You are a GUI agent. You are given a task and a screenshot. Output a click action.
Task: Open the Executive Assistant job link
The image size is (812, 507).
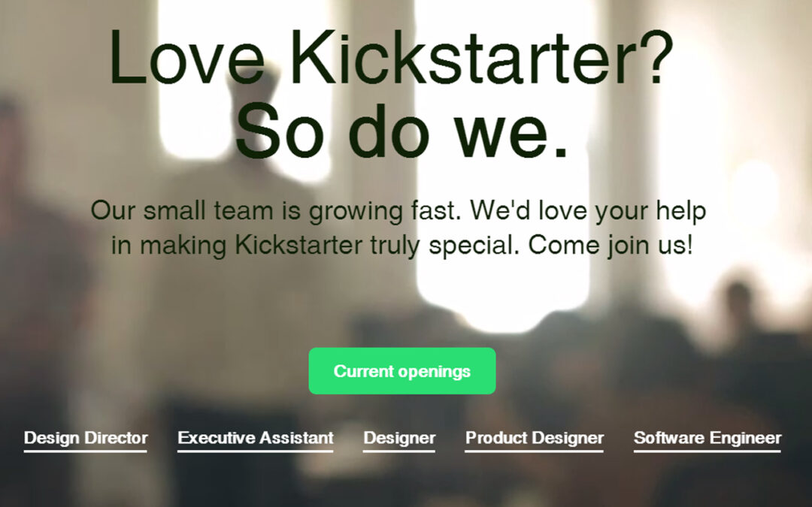(256, 438)
